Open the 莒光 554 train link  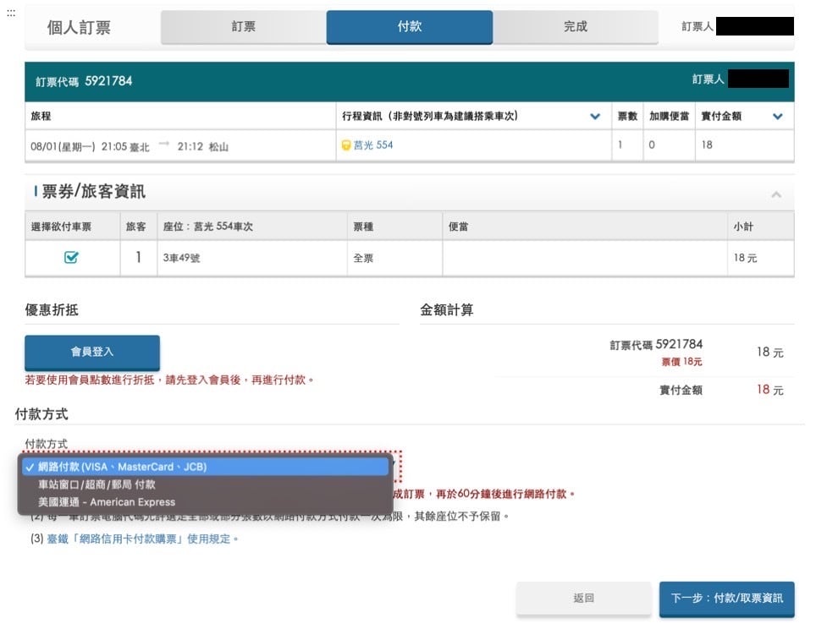coord(373,145)
